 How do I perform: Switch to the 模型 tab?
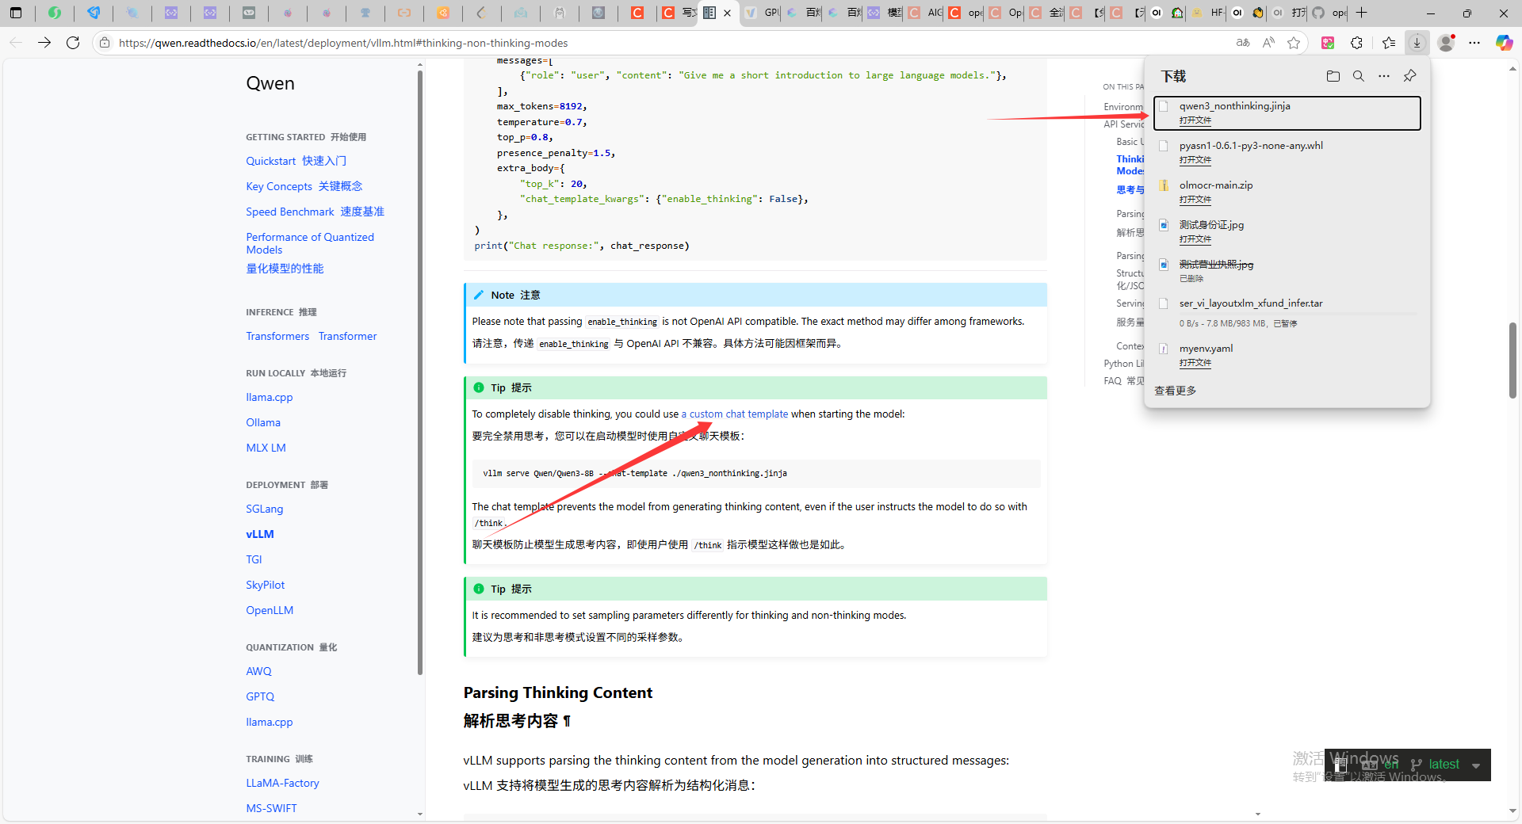884,13
